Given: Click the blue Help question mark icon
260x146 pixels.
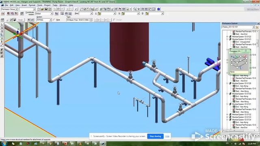Looking at the screenshot, I should (x=158, y=9).
